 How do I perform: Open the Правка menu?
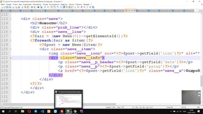click(x=9, y=4)
